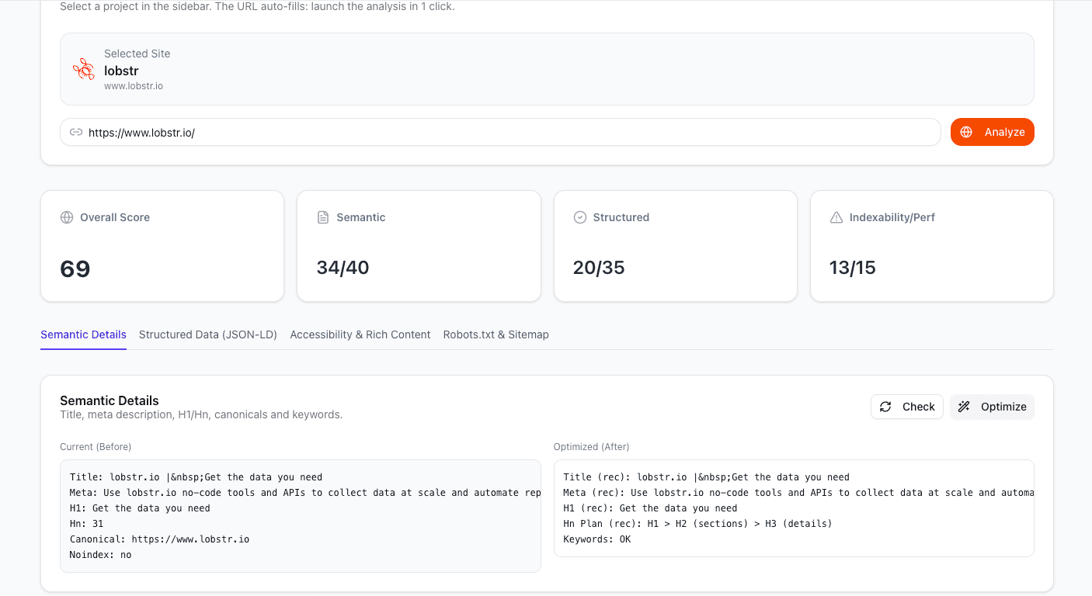Click the refresh icon on the Check button

885,406
